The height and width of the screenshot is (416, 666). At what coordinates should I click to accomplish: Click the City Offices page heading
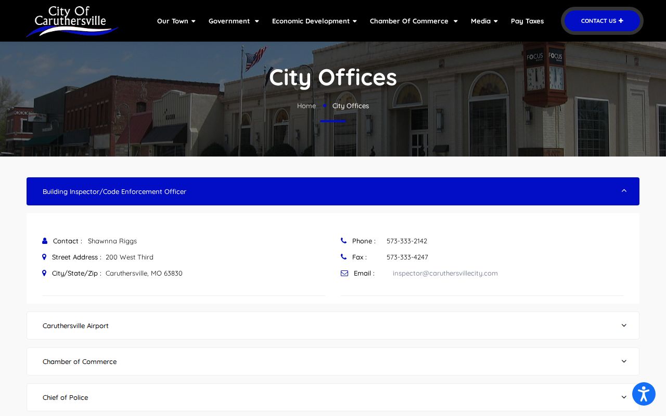click(333, 77)
